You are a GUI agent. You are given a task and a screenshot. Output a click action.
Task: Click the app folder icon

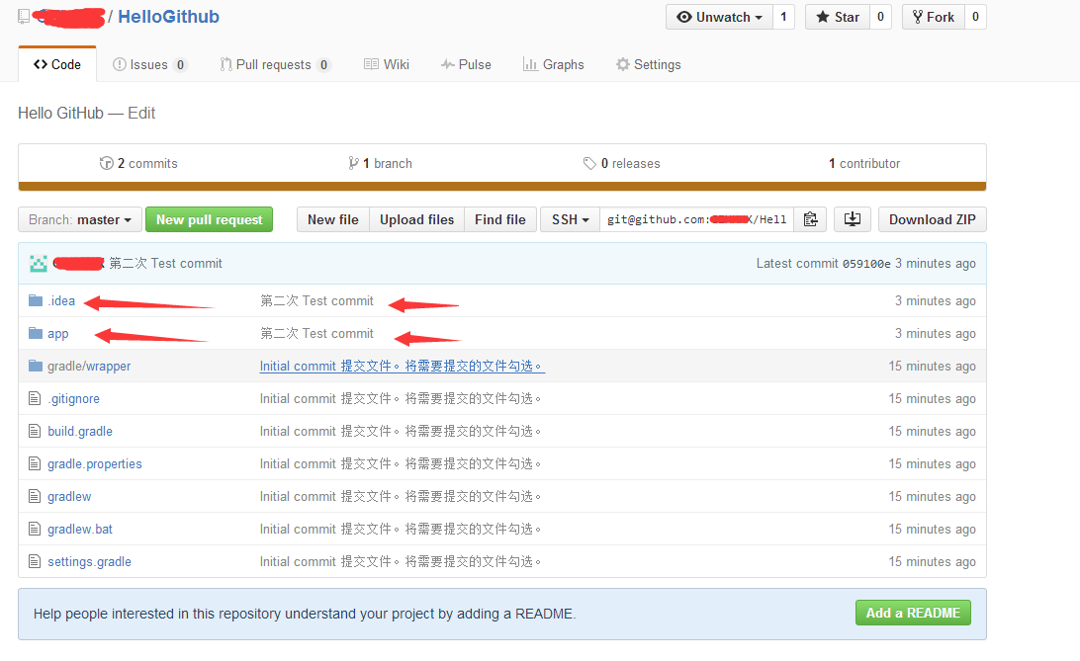click(x=36, y=334)
